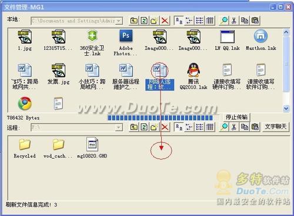The height and width of the screenshot is (216, 294).
Task: Create a new folder in local pane
Action: 155,21
